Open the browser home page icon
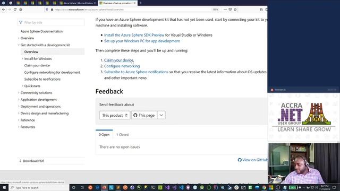 click(21, 10)
